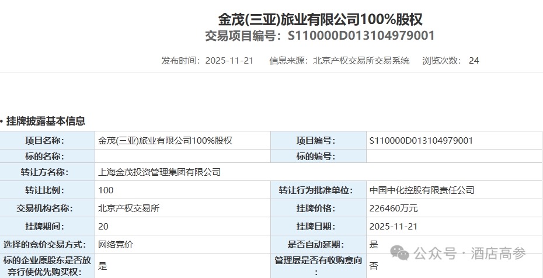Viewport: 543px width, 278px height.
Task: Click the approver 中国中化控股有限责任公司
Action: (422, 190)
